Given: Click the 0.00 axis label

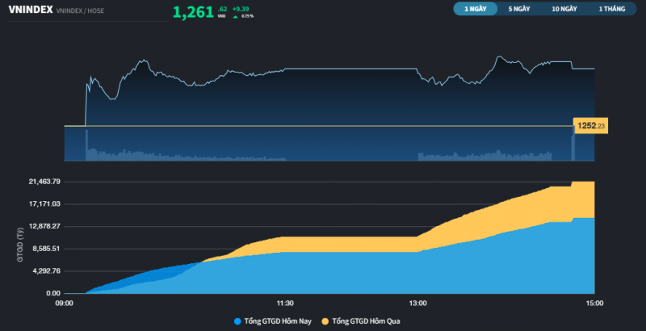Looking at the screenshot, I should (x=53, y=293).
